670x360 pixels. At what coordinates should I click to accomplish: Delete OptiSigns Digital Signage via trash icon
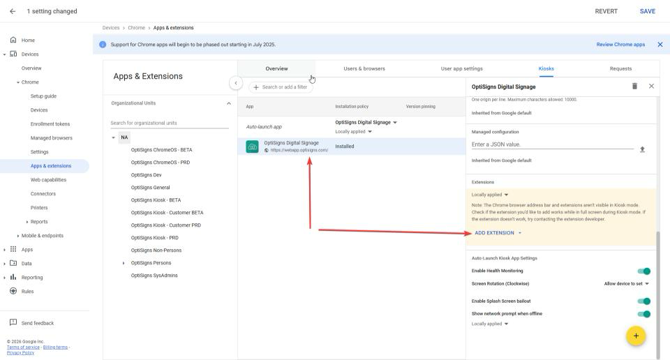[x=634, y=87]
